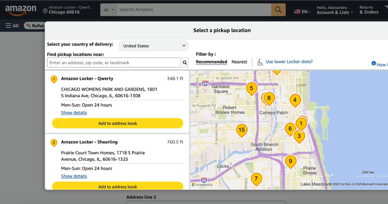Viewport: 388px width, 204px height.
Task: Select map pin number 6
Action: [x=290, y=129]
